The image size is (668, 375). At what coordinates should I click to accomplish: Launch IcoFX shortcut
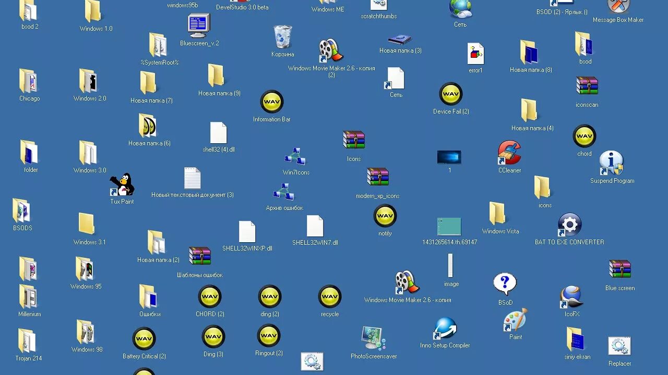coord(571,297)
